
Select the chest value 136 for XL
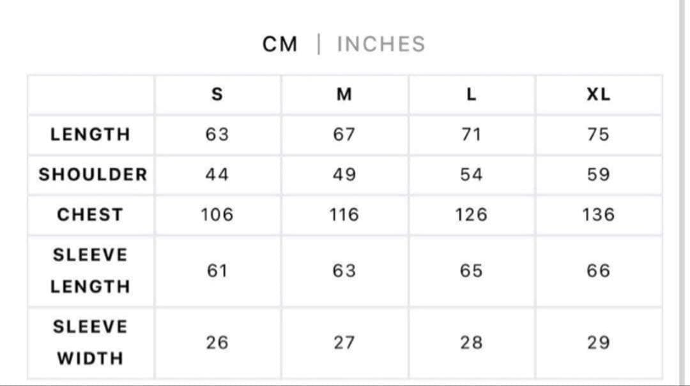(x=598, y=215)
